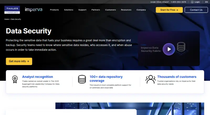Open the Resources menu
The height and width of the screenshot is (115, 210).
point(126,10)
